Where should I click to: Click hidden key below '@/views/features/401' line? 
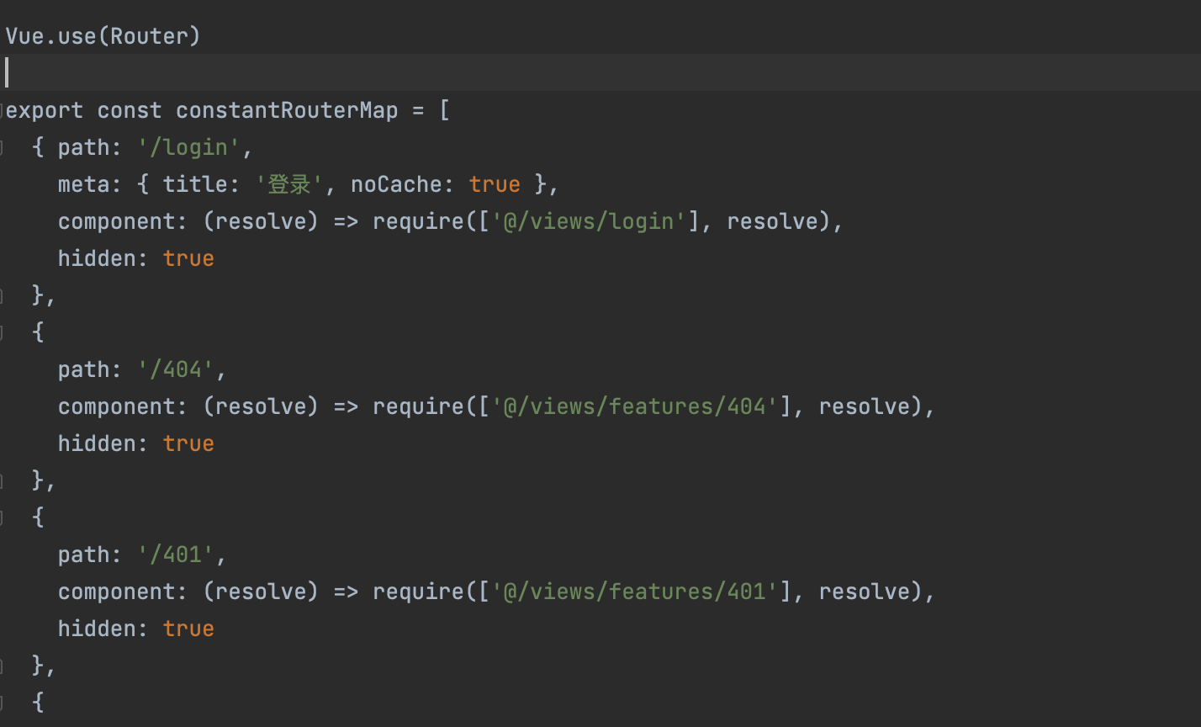click(97, 629)
